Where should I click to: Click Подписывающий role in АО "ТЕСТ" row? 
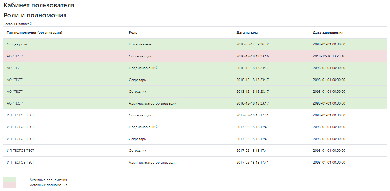[x=143, y=68]
